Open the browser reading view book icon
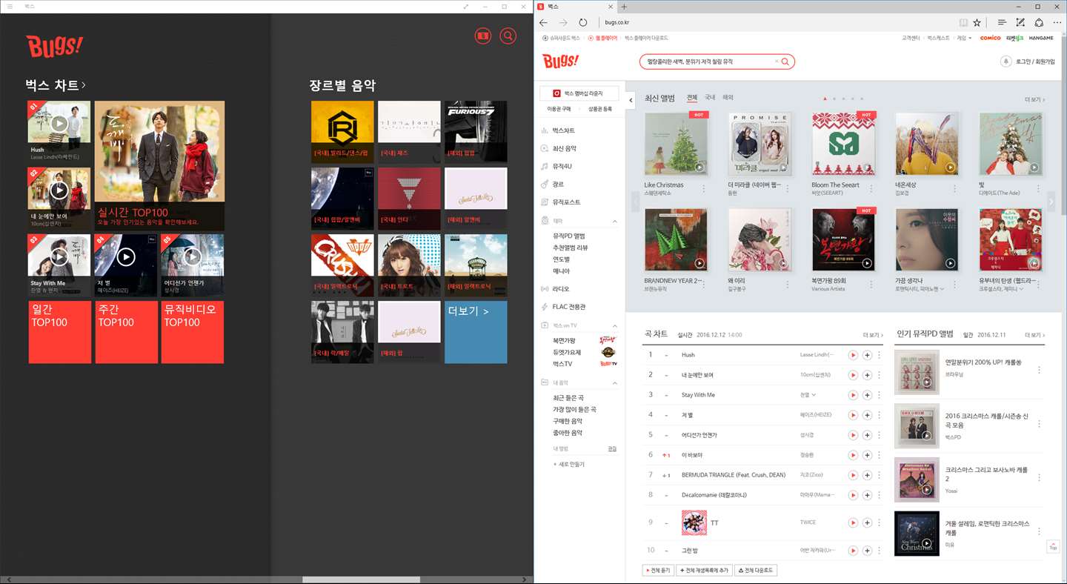Image resolution: width=1067 pixels, height=584 pixels. point(963,22)
